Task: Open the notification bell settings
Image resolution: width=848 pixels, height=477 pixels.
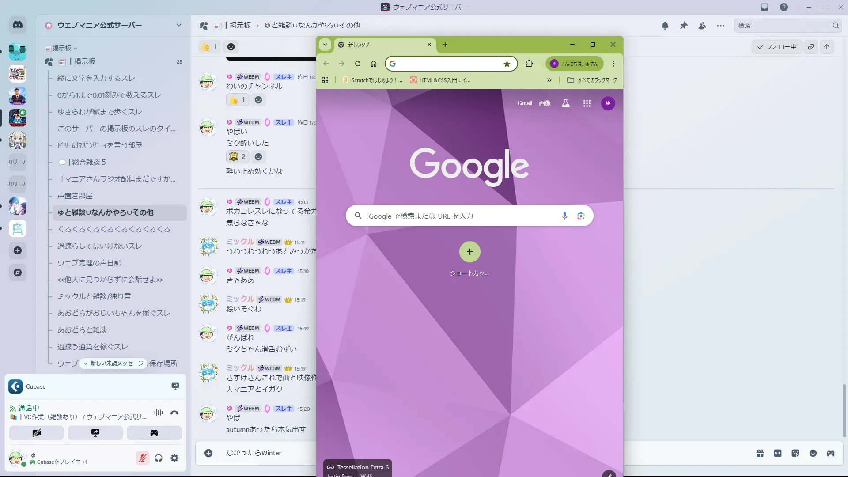Action: pos(665,26)
